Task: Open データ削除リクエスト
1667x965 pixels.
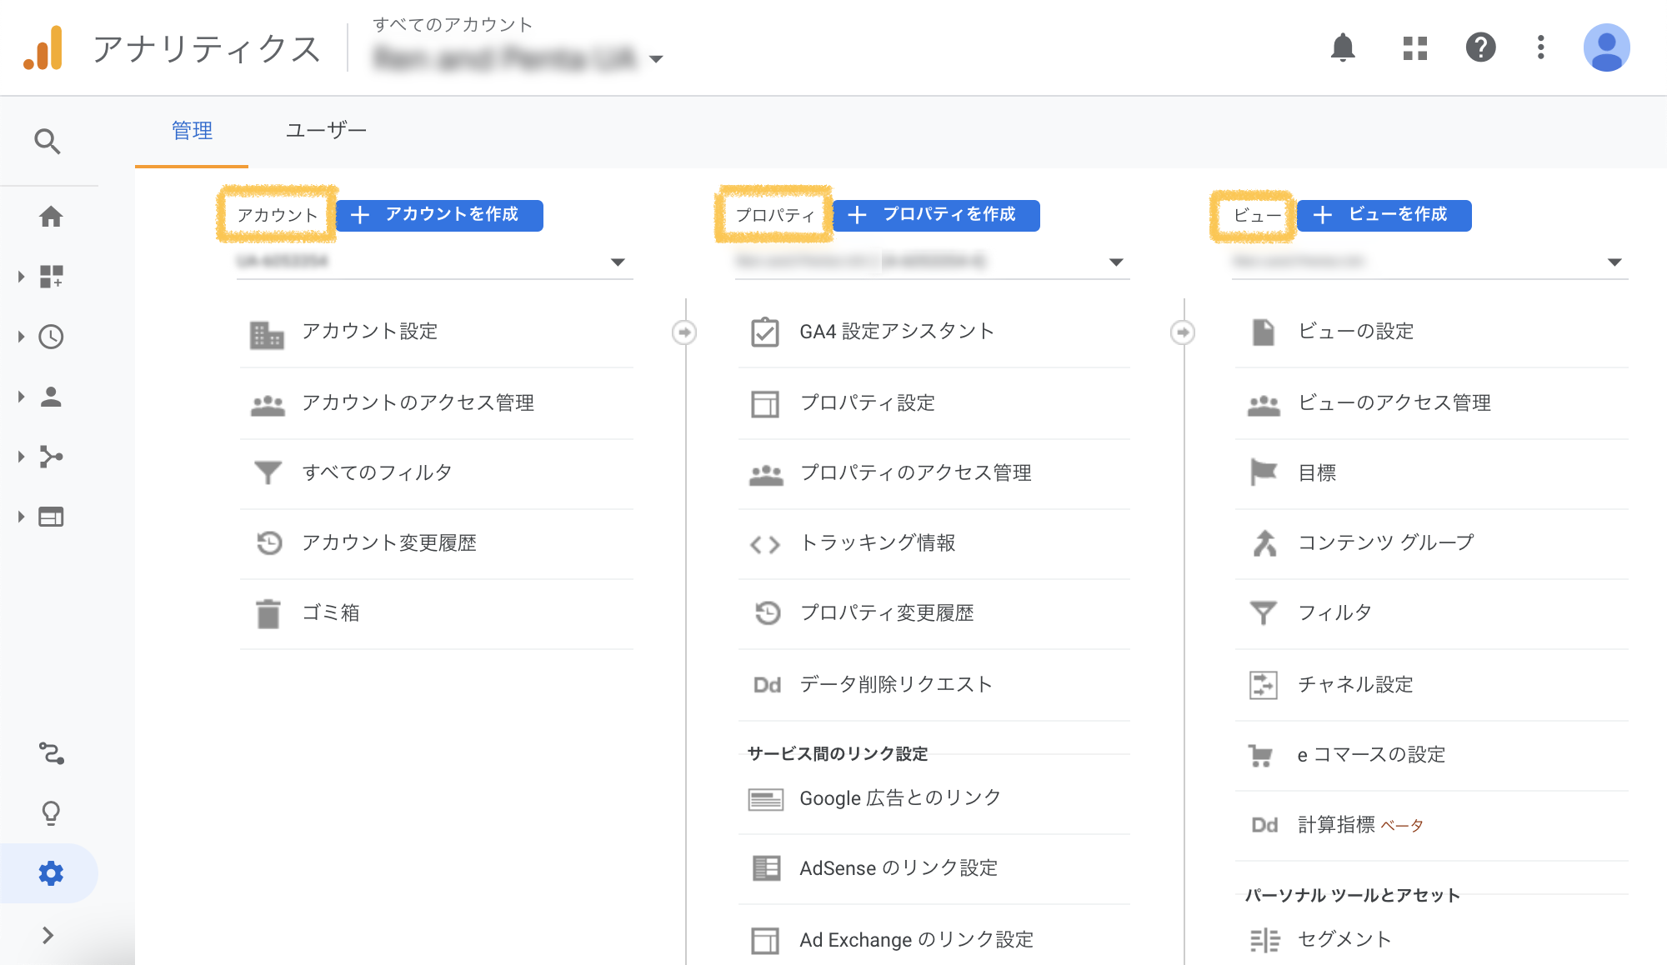Action: tap(934, 685)
